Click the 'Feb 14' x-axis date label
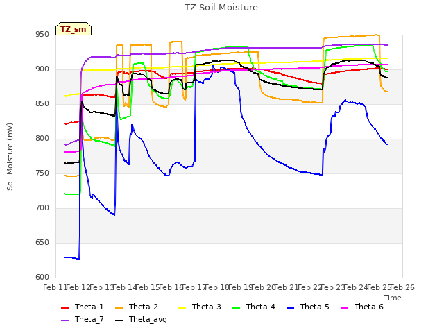444x333 pixels. 125,288
